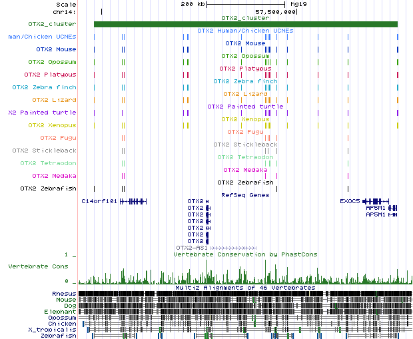Click the chr14 chromosome label

65,11
